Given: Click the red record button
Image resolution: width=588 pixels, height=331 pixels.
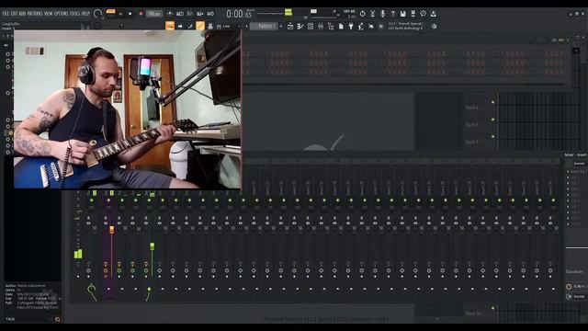Looking at the screenshot, I should [x=141, y=14].
